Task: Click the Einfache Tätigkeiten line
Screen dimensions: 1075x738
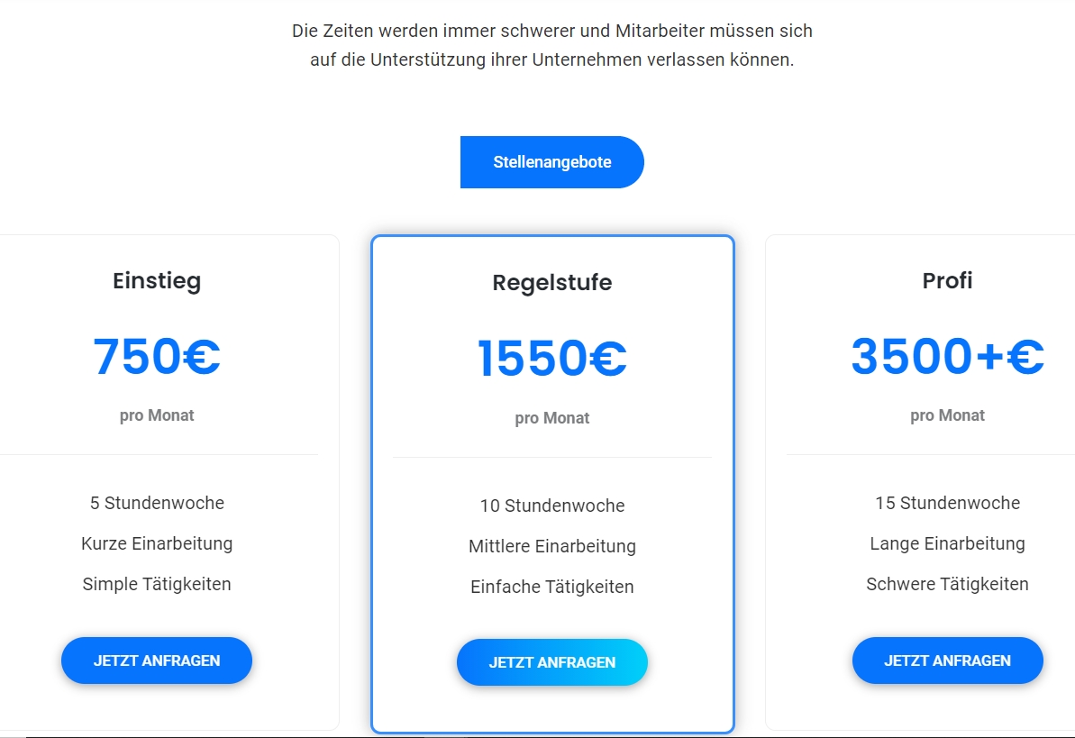Action: [551, 587]
